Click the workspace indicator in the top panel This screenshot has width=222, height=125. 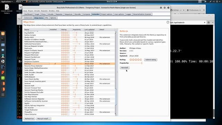point(200,1)
